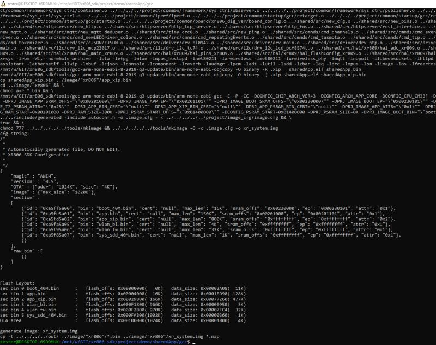Image resolution: width=436 pixels, height=345 pixels.
Task: Click objcopy line outputting sharedApp_xip.bin
Action: click(183, 75)
